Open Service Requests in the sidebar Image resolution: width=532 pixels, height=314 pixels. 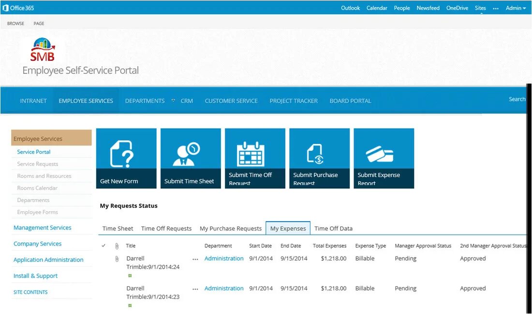[x=38, y=164]
